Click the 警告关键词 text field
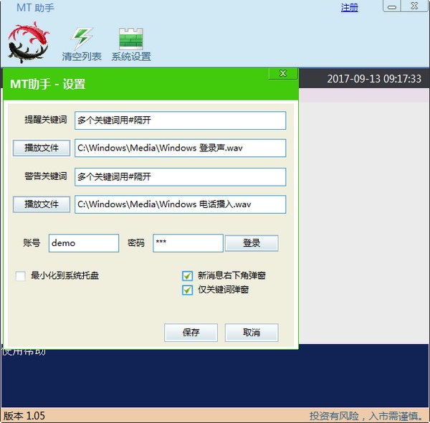This screenshot has width=430, height=423. 180,176
